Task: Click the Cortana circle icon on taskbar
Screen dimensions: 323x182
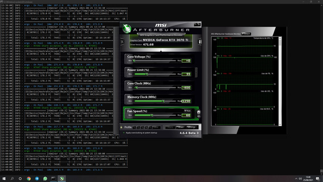Action: coord(20,178)
